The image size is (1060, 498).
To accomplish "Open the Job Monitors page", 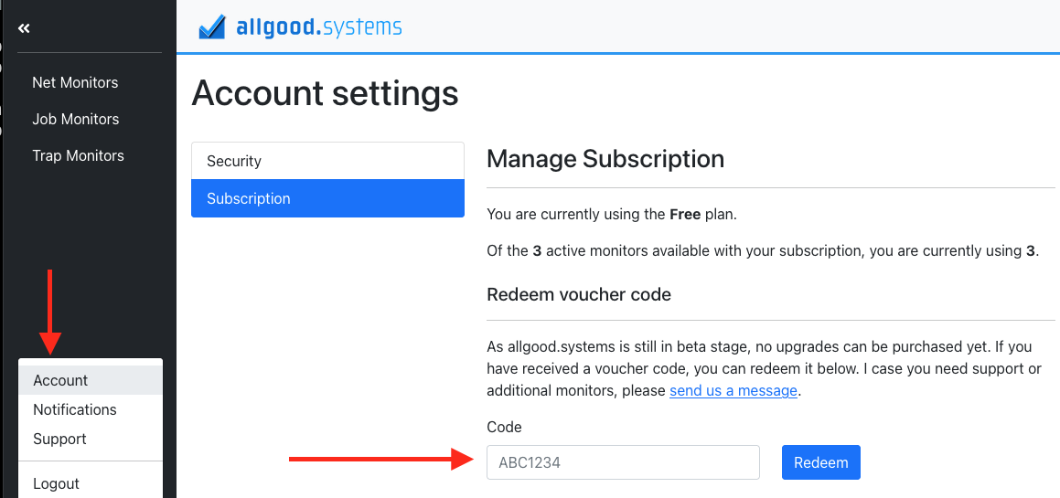I will (x=76, y=119).
